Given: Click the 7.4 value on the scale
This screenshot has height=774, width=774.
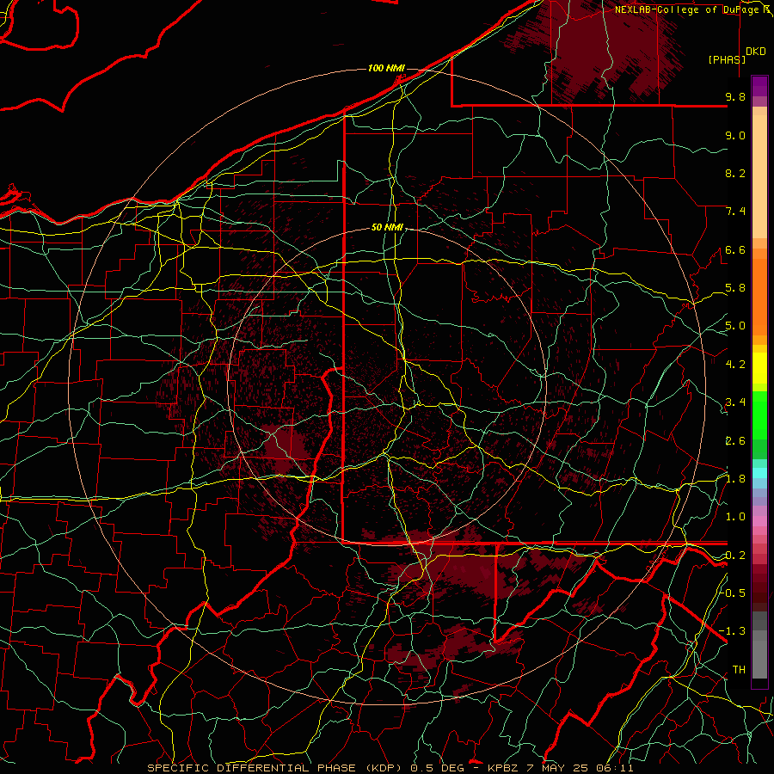Looking at the screenshot, I should click(x=735, y=212).
